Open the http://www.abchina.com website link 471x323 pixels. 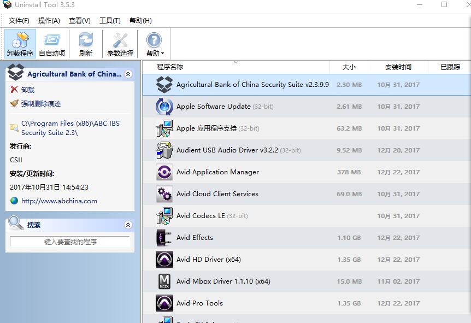click(59, 201)
